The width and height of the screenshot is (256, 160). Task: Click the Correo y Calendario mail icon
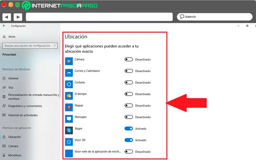coord(69,73)
